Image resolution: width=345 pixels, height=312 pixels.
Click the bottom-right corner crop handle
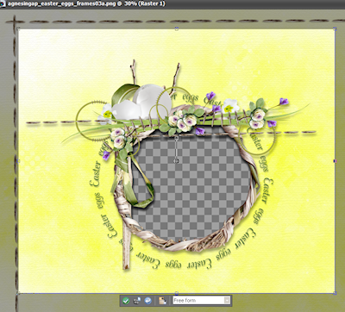coord(335,293)
